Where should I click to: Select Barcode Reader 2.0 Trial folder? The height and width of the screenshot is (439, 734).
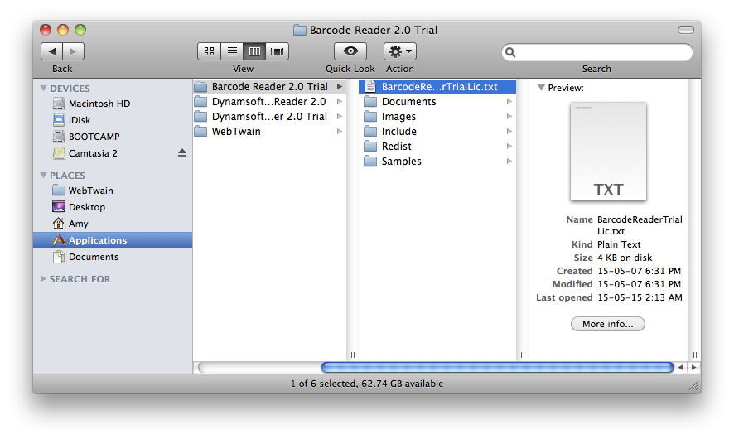(269, 87)
